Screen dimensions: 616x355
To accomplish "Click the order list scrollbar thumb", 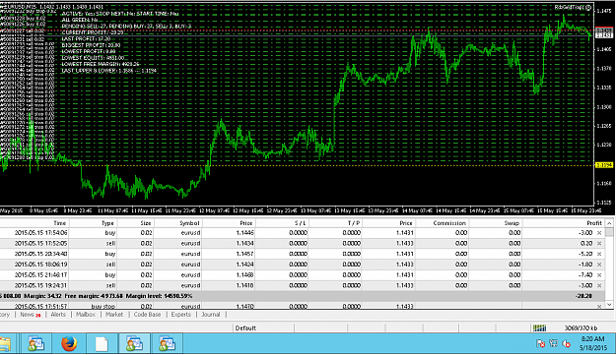I will pos(609,232).
